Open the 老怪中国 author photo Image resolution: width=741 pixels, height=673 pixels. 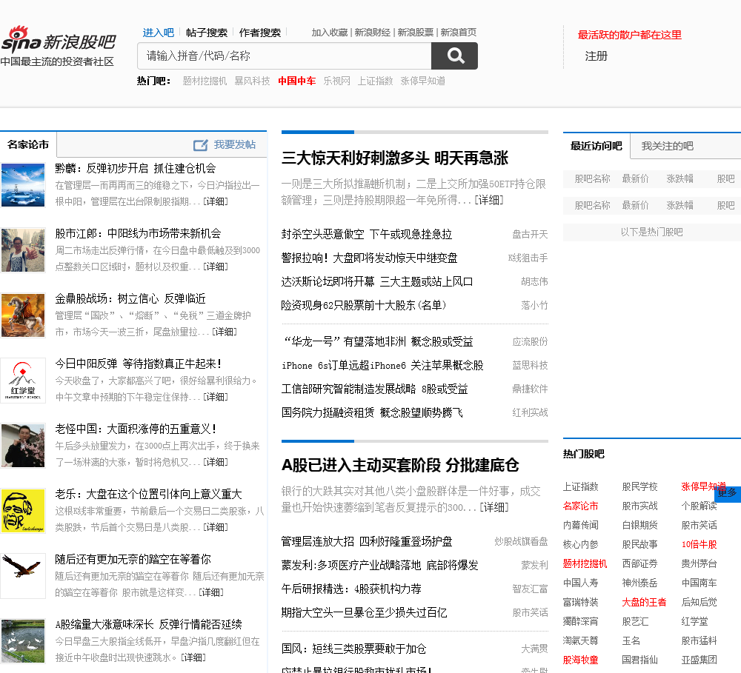tap(23, 446)
